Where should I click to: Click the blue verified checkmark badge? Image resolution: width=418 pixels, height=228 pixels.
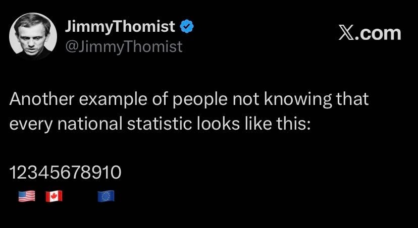187,26
